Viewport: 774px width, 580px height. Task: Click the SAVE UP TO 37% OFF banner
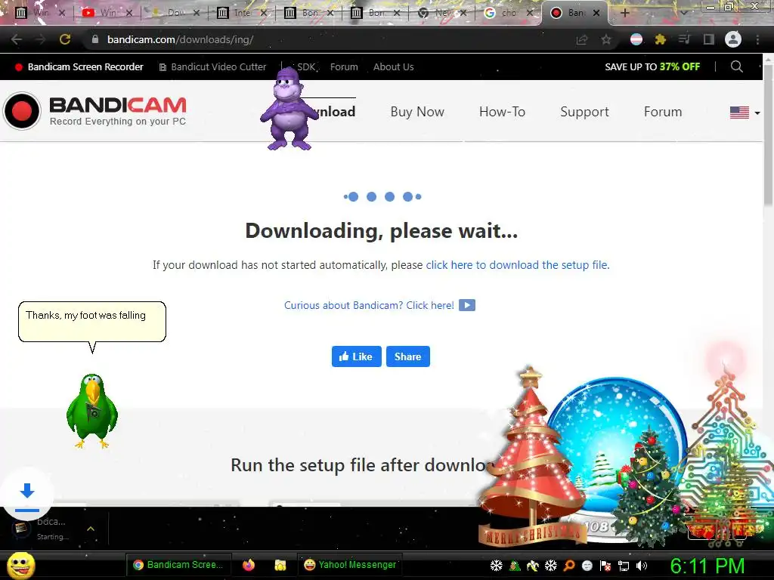pos(652,66)
